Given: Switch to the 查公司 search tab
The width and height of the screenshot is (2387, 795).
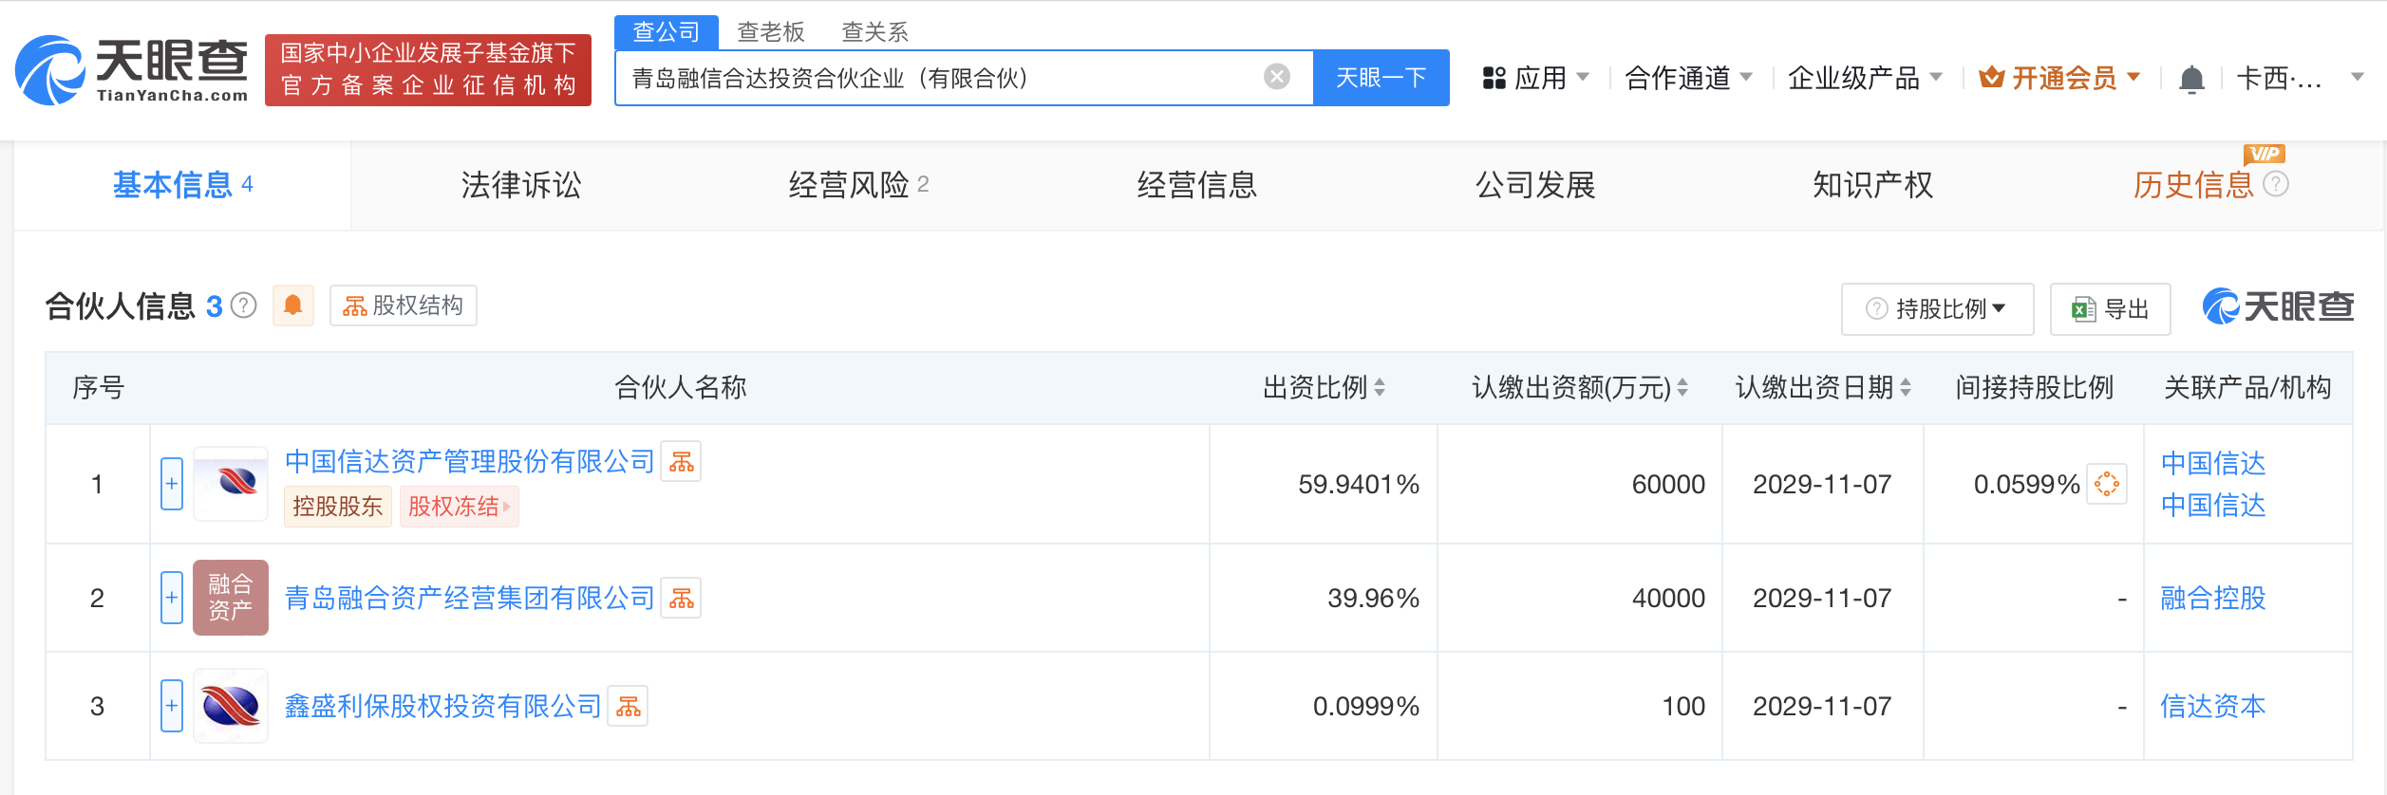Looking at the screenshot, I should 667,32.
